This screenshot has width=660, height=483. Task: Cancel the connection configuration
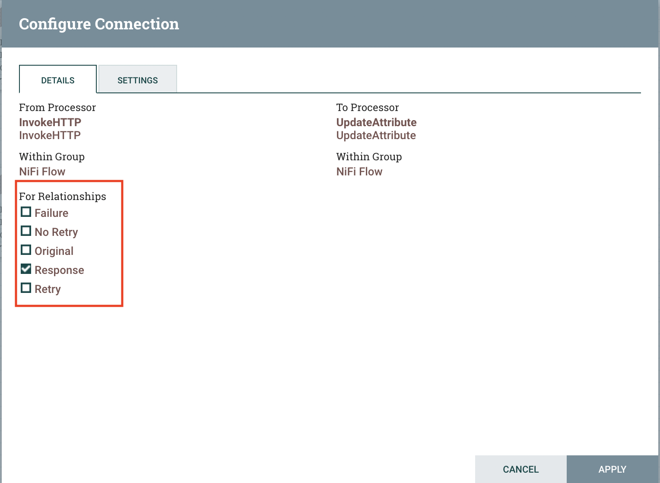point(520,469)
